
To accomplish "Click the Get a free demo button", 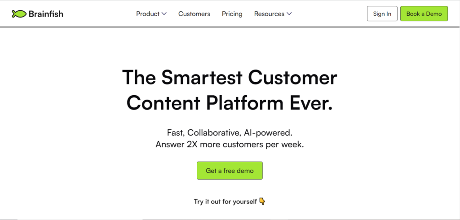I will tap(230, 171).
